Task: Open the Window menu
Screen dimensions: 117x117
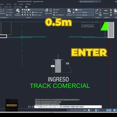Action: (x=9, y=4)
